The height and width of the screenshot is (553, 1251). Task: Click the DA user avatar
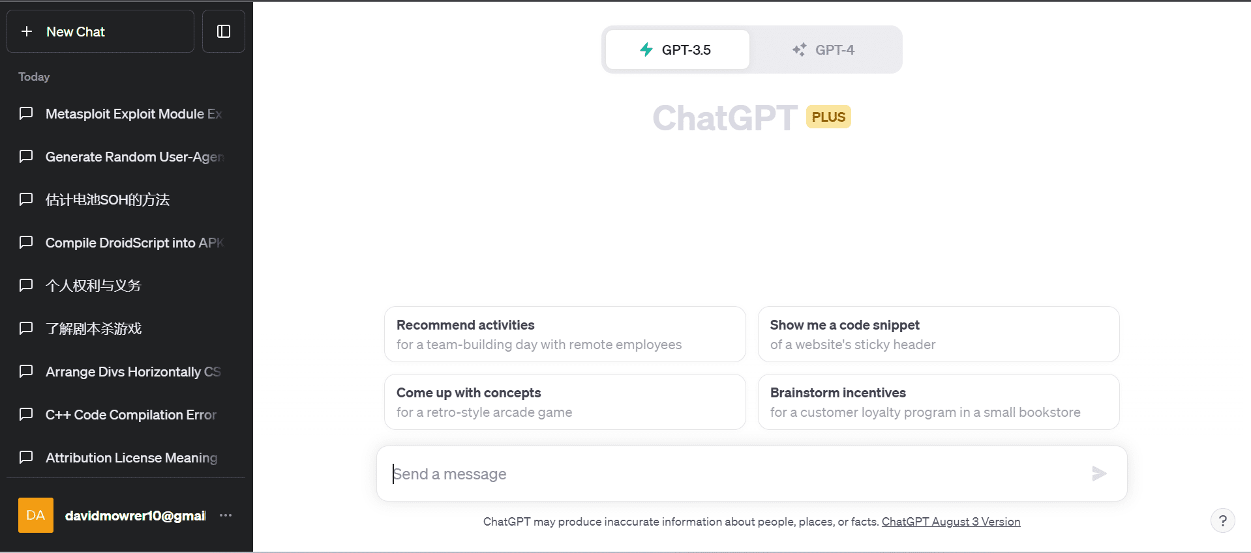[36, 515]
